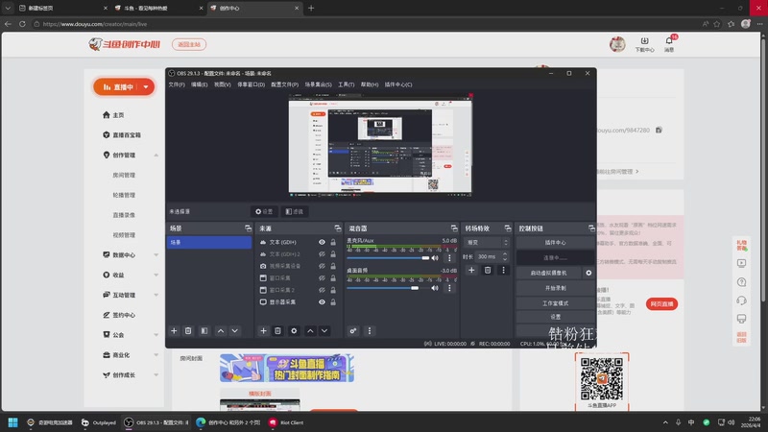Hide the 显示器采集 source via eye icon

322,302
